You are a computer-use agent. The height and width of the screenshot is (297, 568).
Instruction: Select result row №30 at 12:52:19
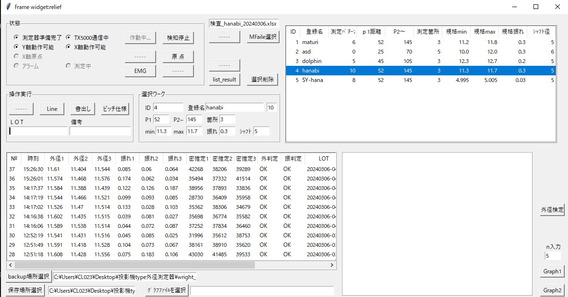[x=171, y=235]
